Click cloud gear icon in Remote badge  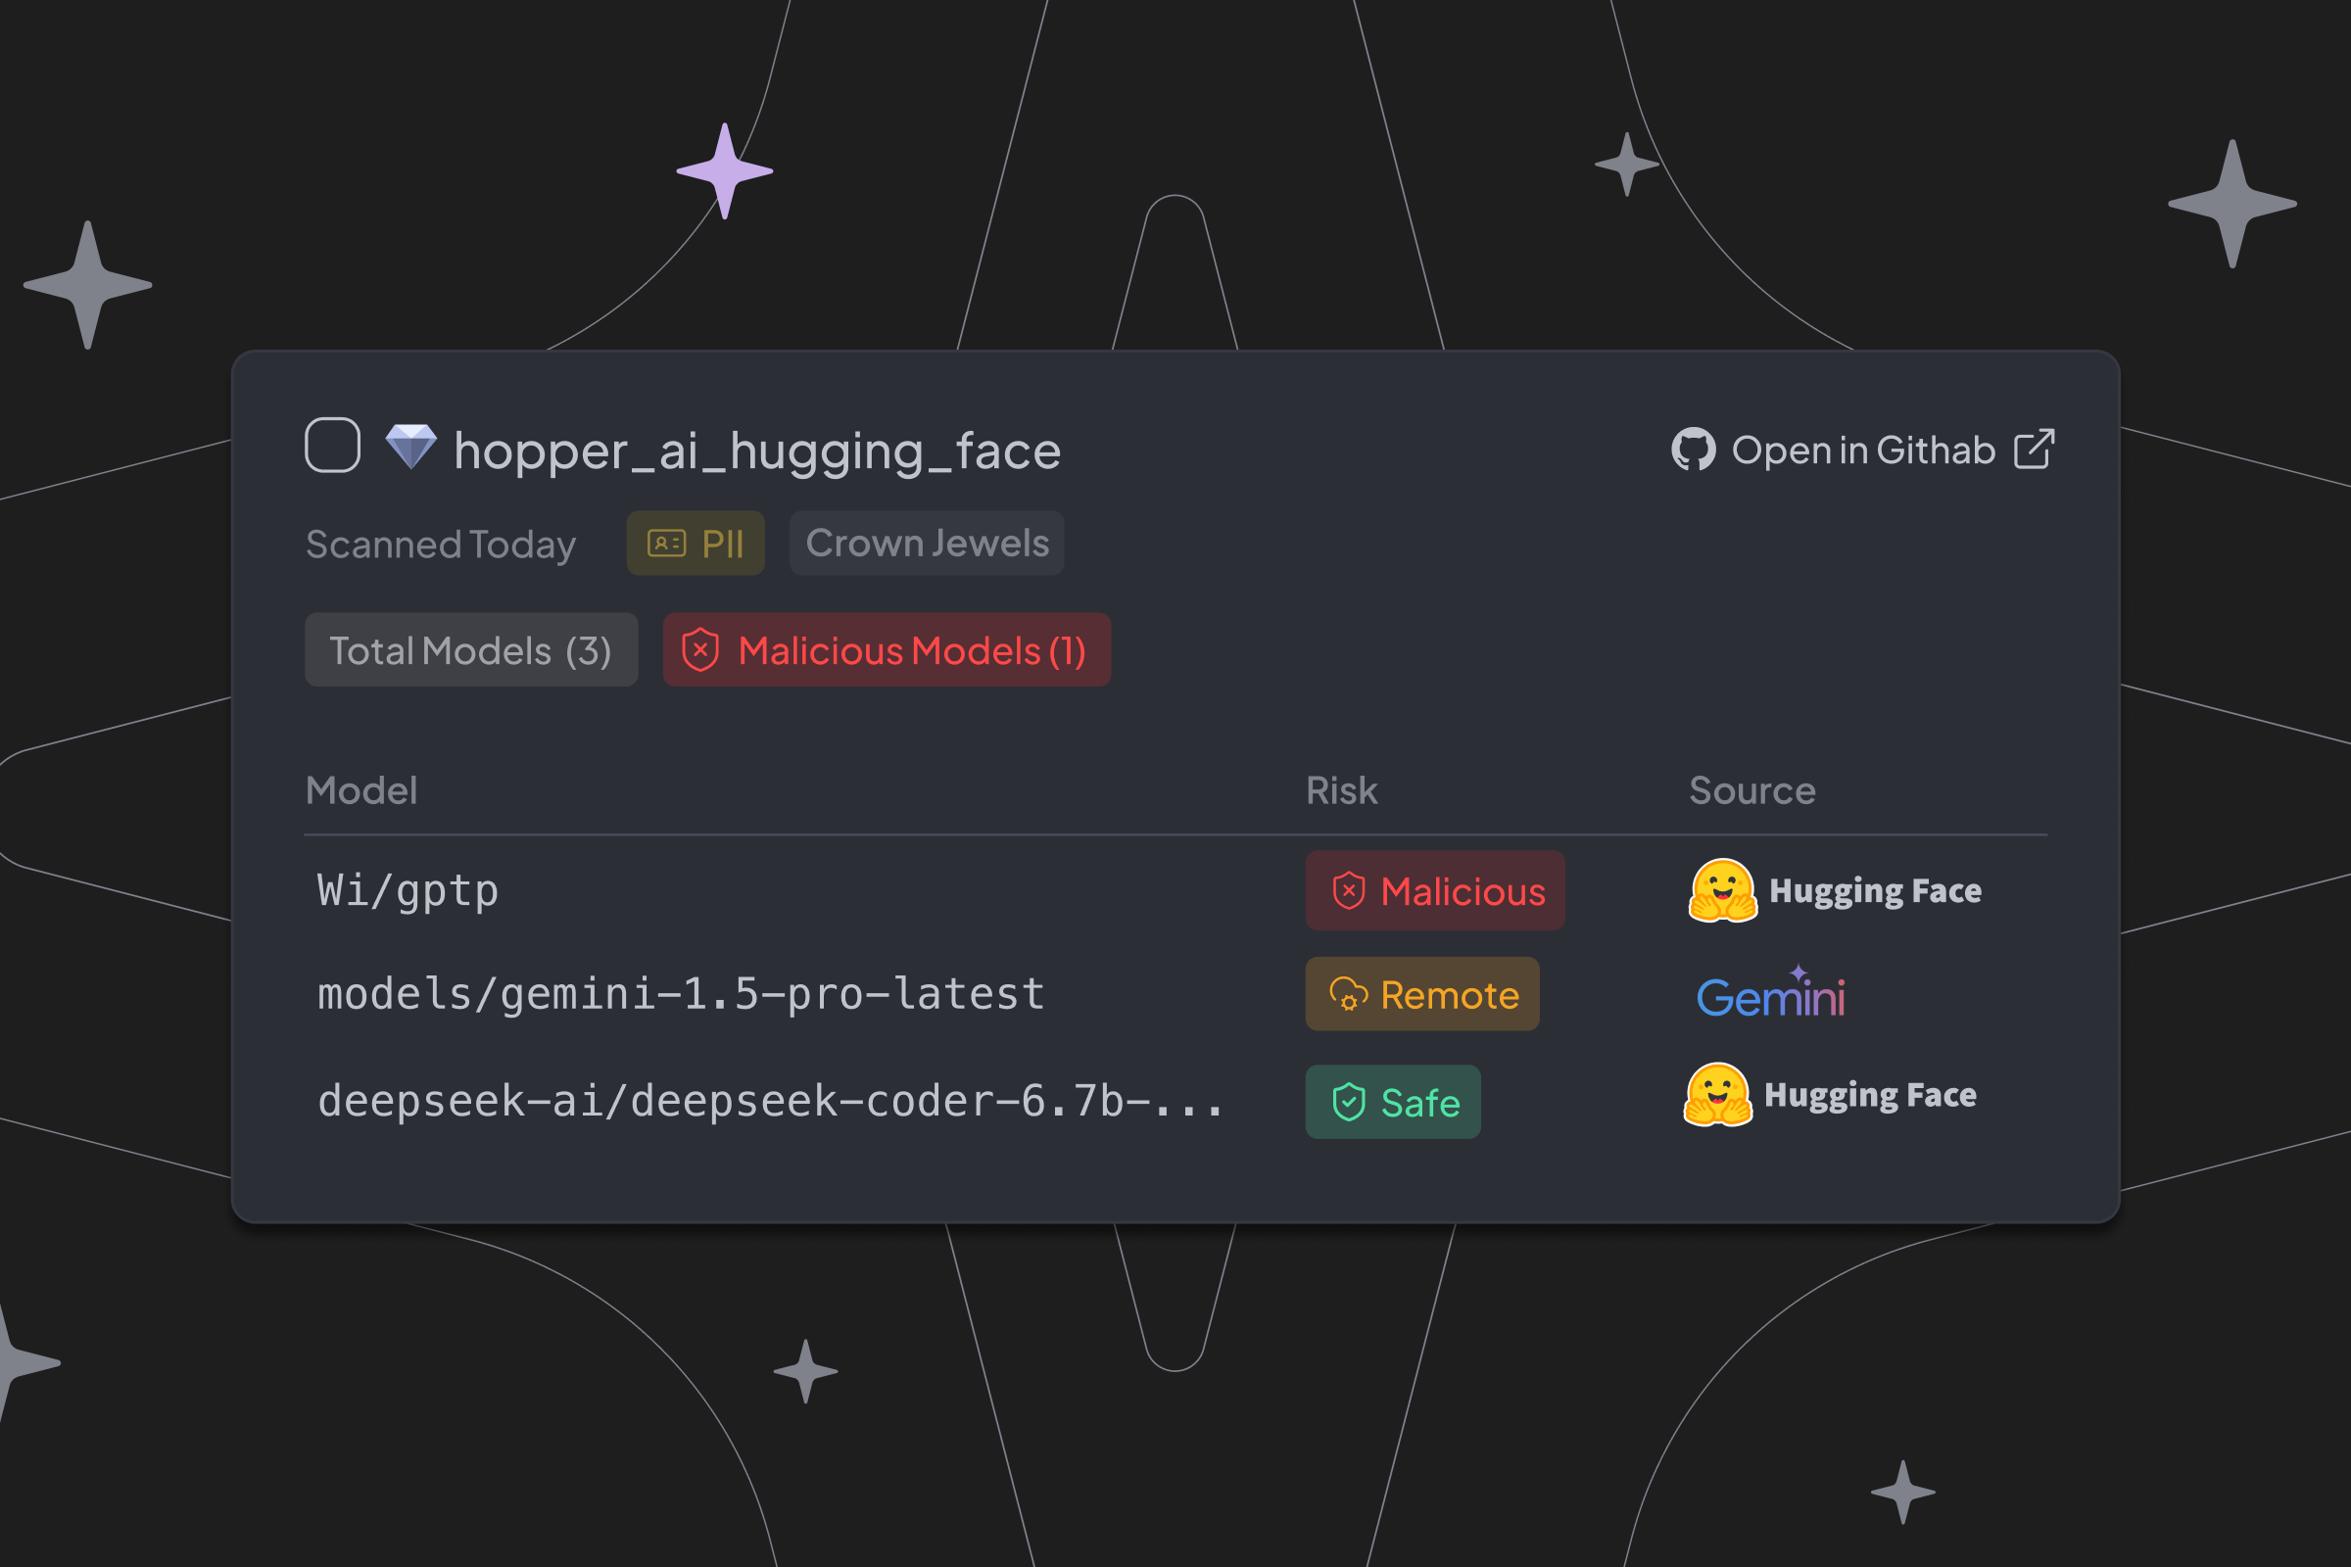[1349, 994]
